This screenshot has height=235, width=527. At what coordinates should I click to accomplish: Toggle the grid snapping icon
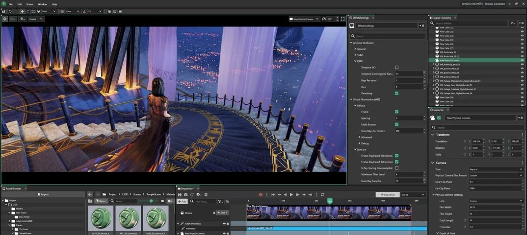62,11
